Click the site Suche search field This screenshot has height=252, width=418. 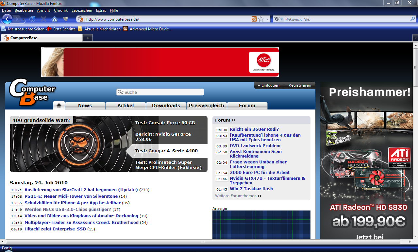coord(160,92)
